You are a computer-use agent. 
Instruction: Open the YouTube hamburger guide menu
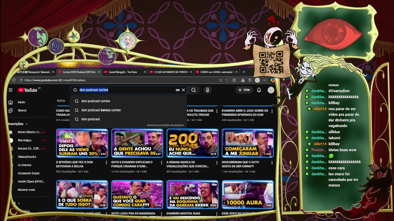[x=10, y=90]
